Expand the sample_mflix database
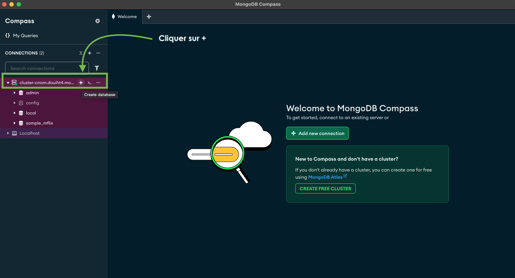Viewport: 515px width, 278px height. coord(15,123)
